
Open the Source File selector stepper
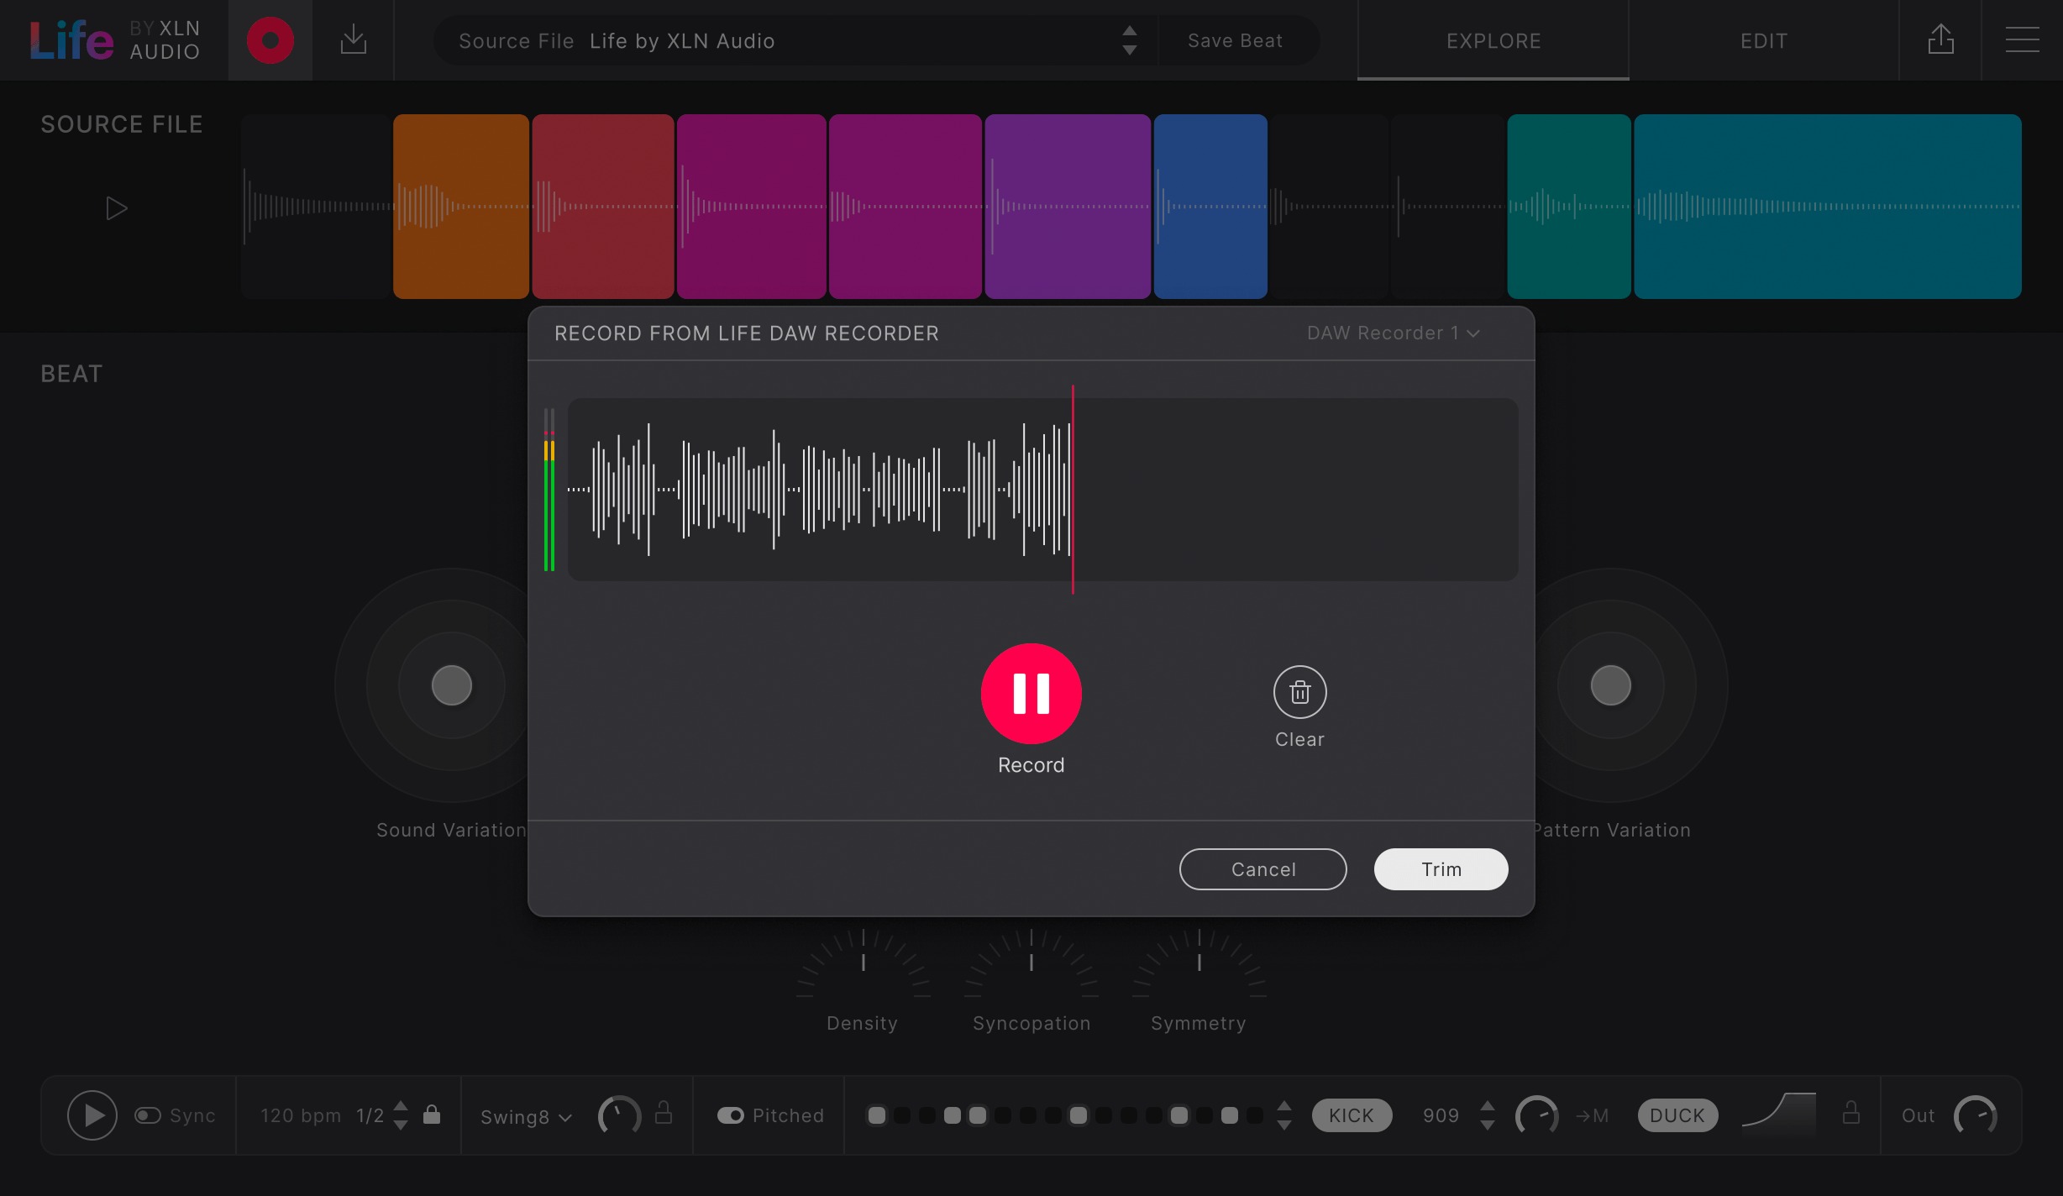[x=1129, y=40]
